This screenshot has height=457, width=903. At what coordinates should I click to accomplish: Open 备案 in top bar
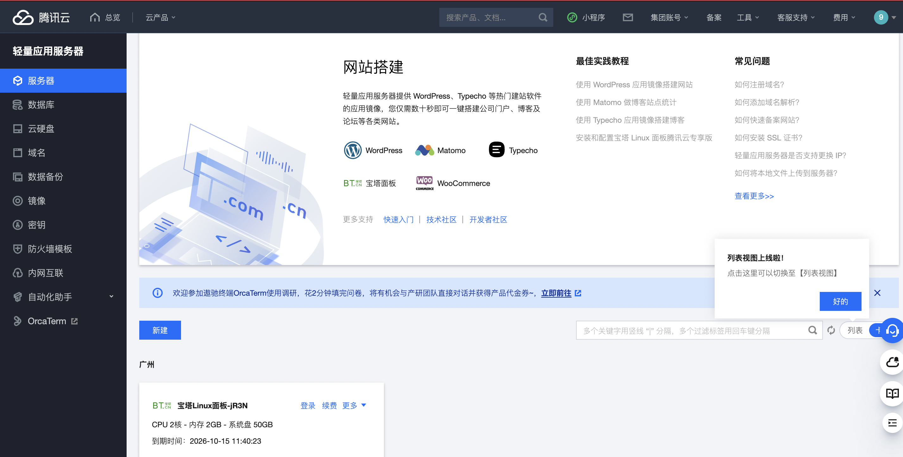pyautogui.click(x=714, y=17)
